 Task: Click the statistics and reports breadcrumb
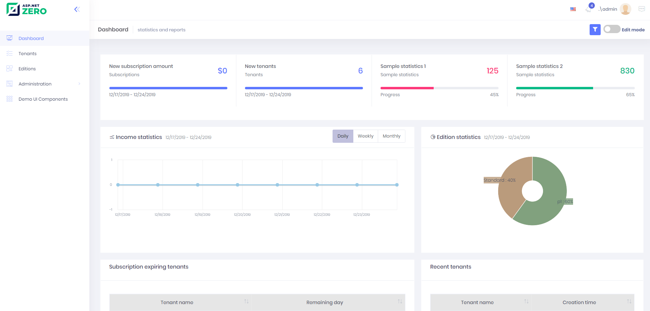(161, 30)
